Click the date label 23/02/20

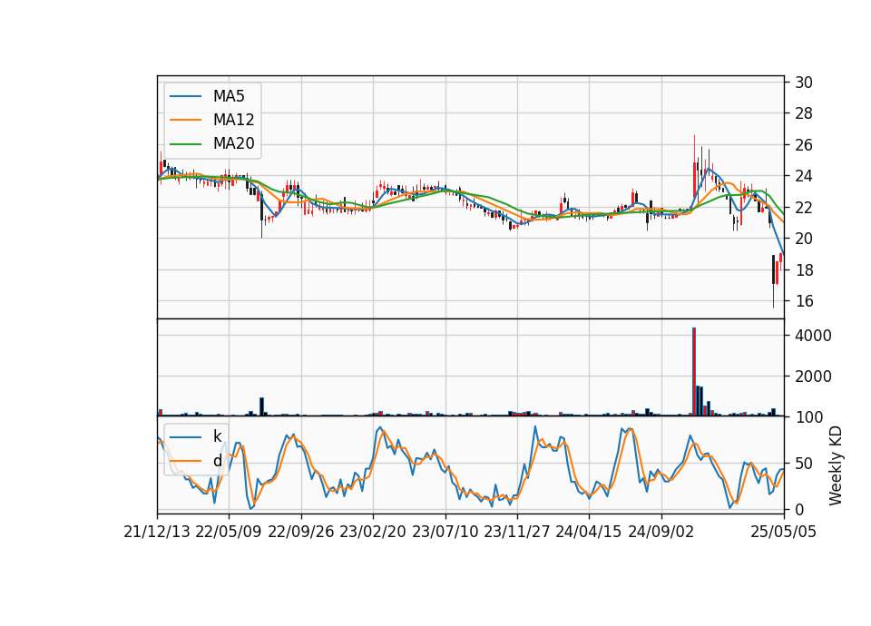coord(373,533)
